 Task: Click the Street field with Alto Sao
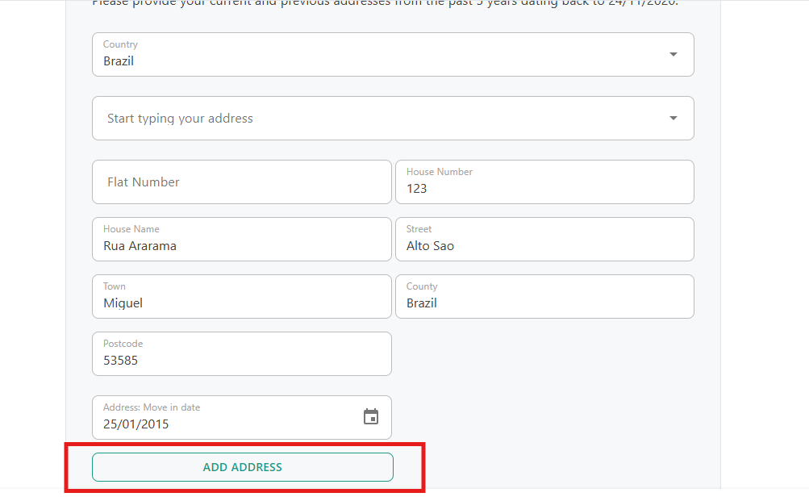pos(544,246)
